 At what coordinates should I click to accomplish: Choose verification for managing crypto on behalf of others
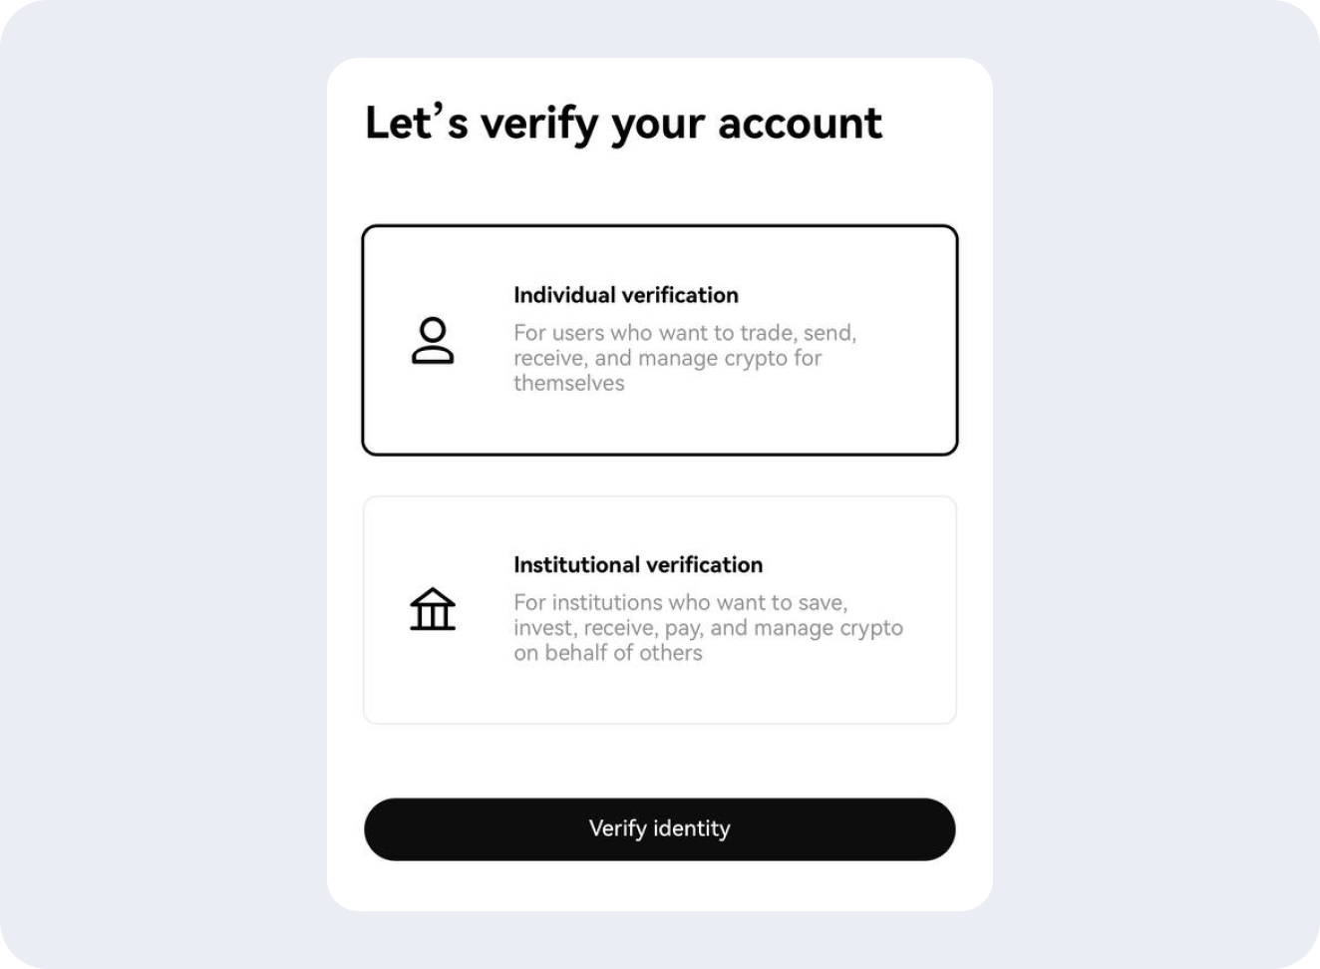[x=660, y=609]
